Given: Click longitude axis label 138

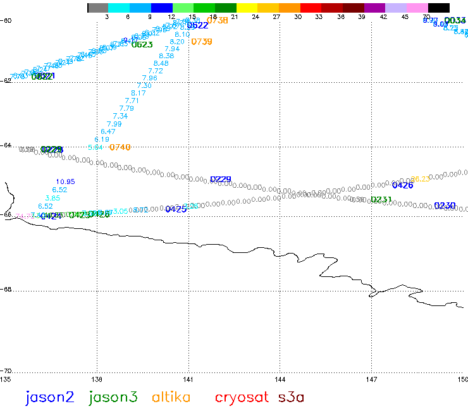Looking at the screenshot, I should click(96, 379).
